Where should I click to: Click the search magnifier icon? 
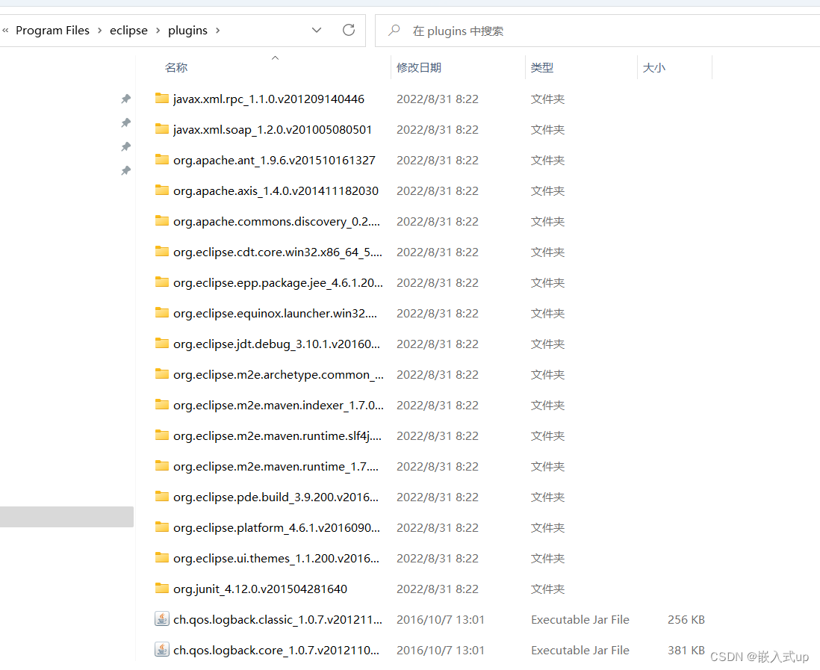(394, 31)
